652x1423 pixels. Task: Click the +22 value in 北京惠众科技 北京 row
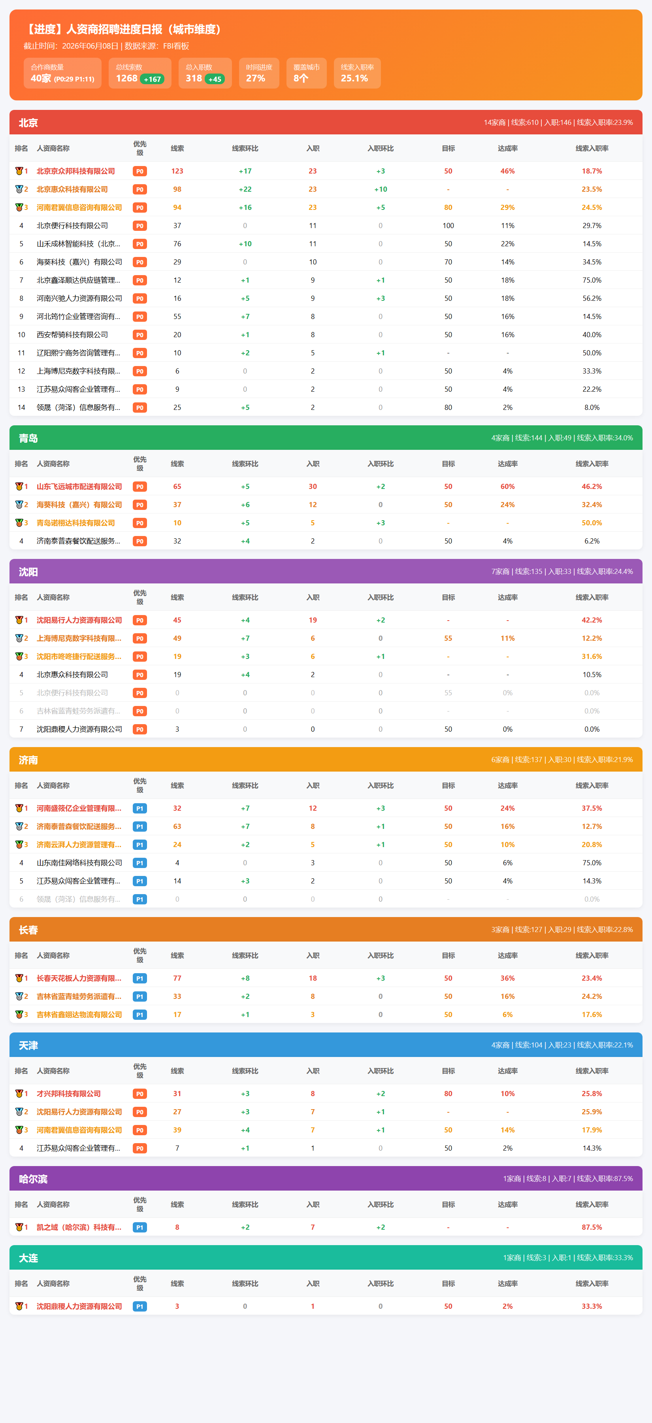click(x=245, y=189)
